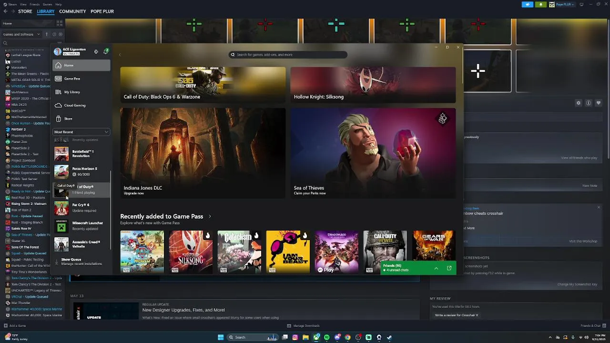Open Steam STORE tab

pos(25,11)
